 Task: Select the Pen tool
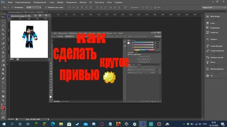pos(3,78)
